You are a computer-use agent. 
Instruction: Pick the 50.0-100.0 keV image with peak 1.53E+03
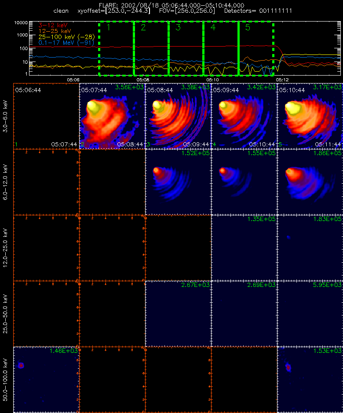click(x=310, y=380)
